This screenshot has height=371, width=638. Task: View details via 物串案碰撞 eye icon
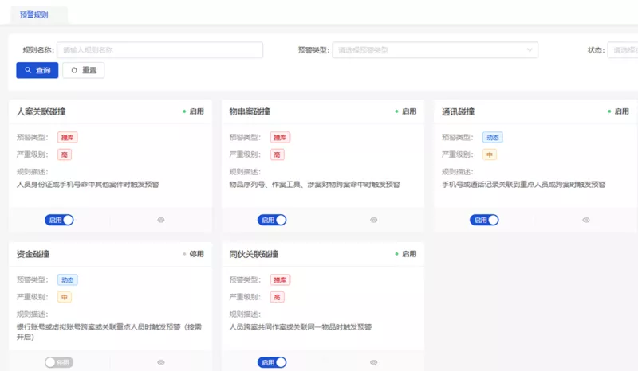(x=374, y=220)
